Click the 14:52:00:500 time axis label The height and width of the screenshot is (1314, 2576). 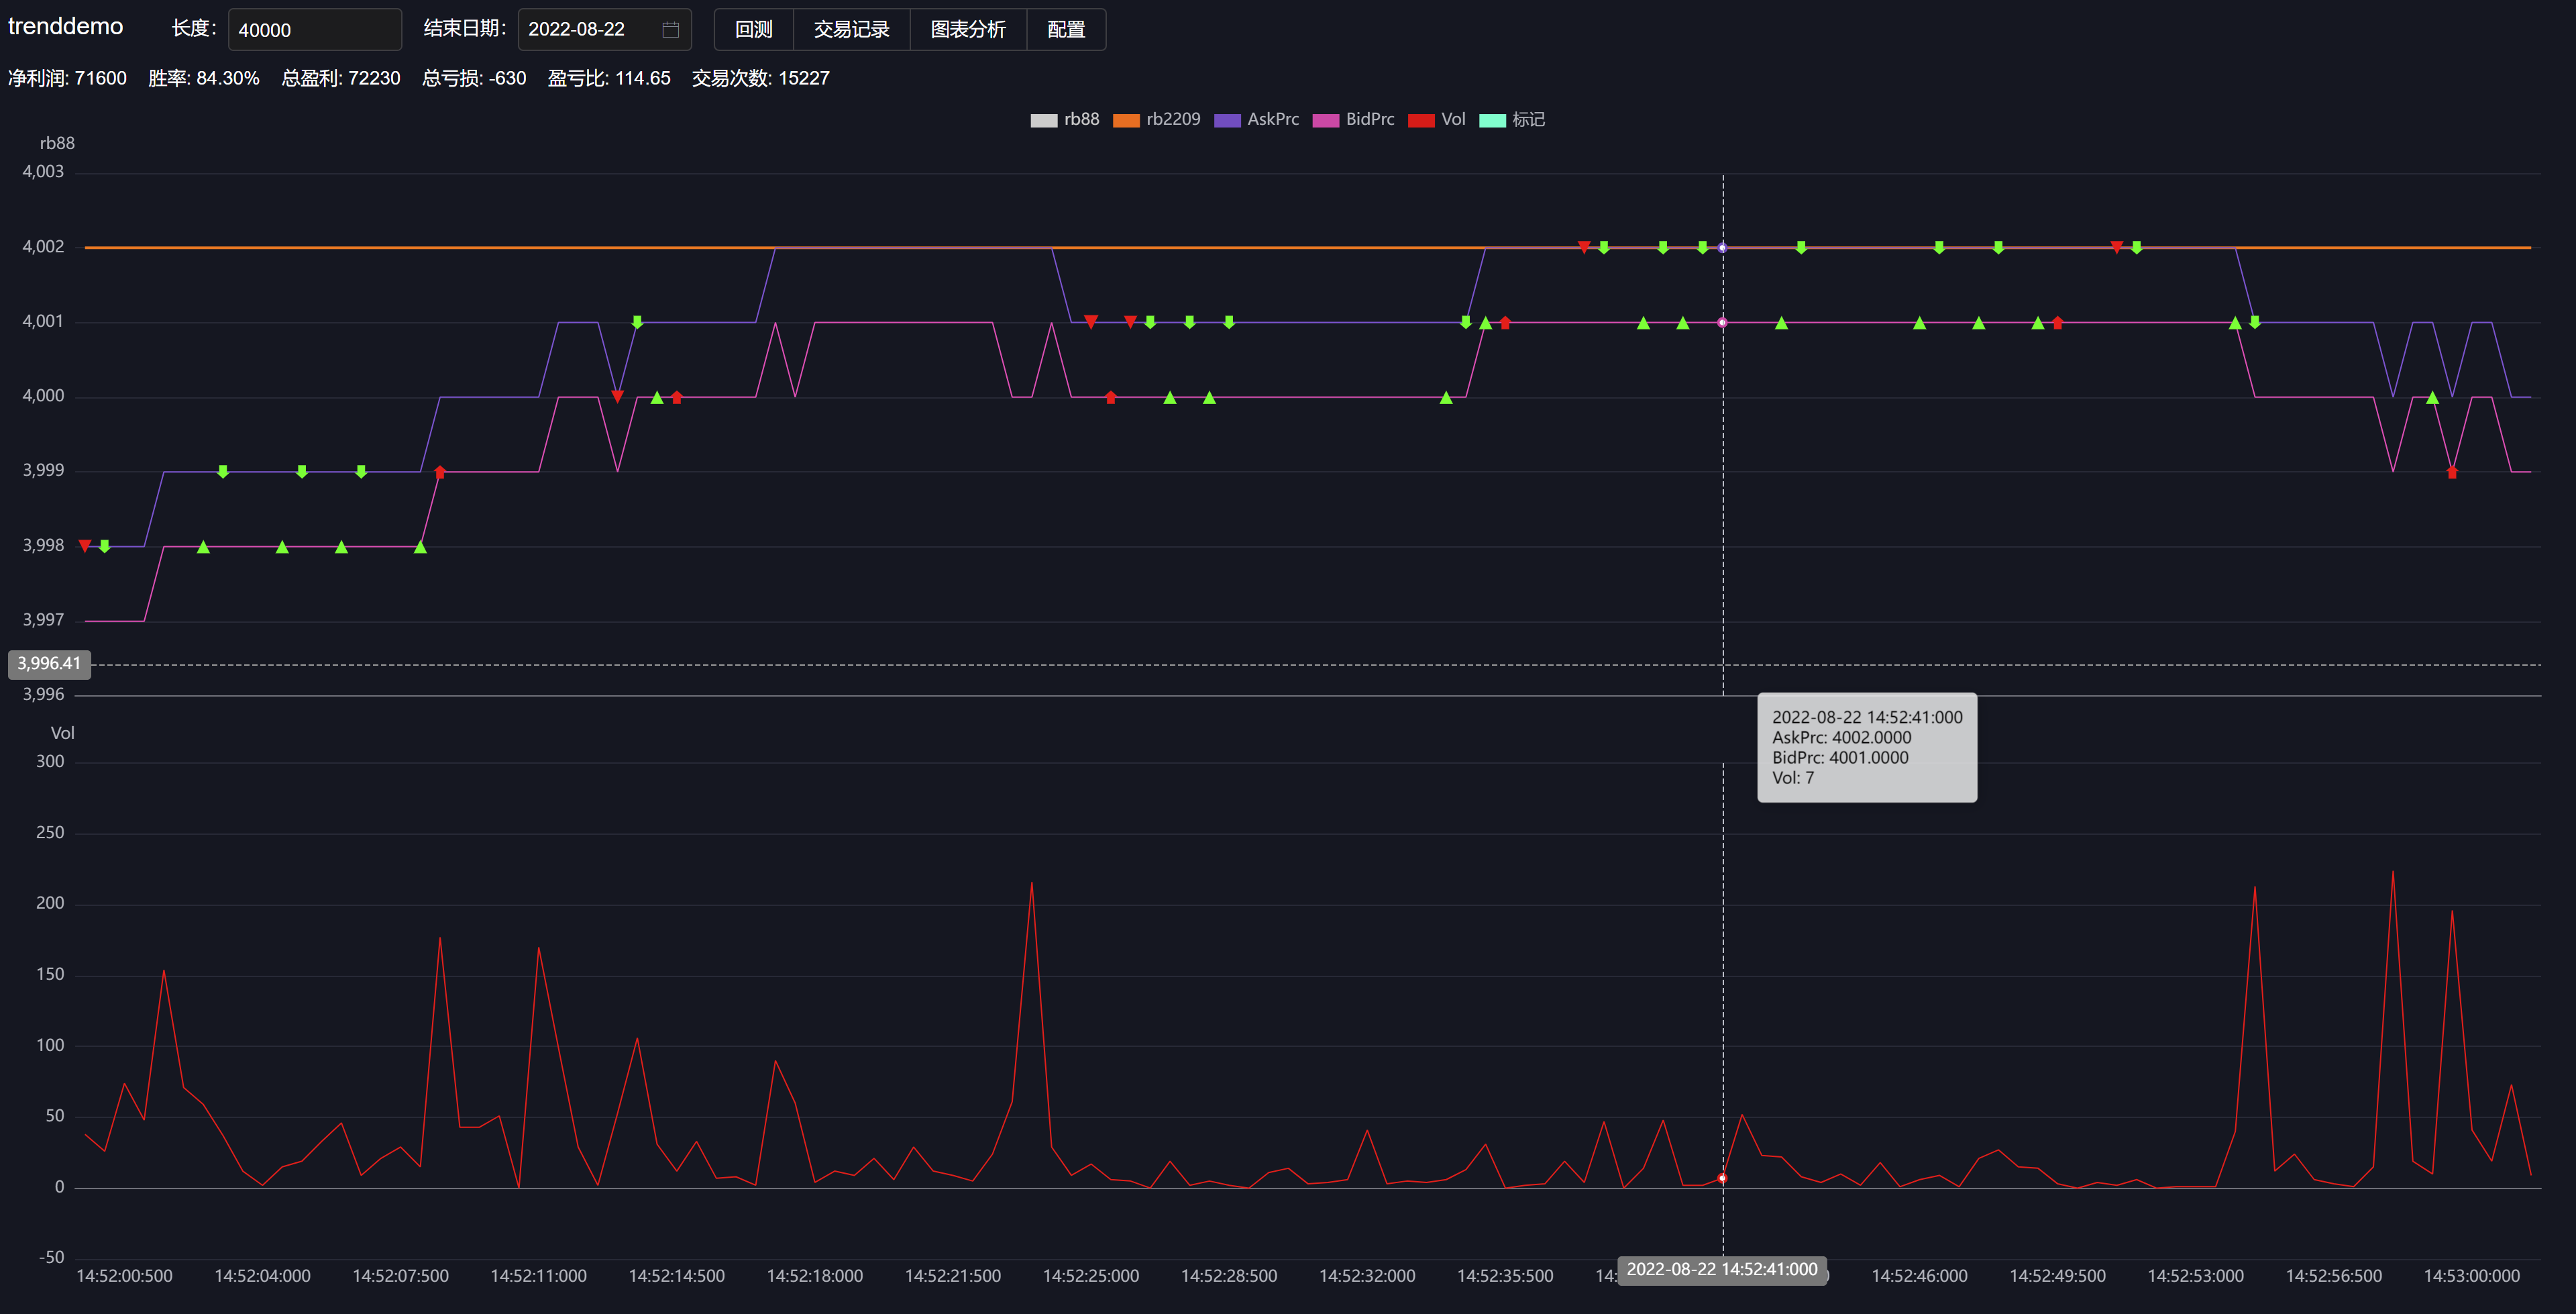pos(124,1276)
